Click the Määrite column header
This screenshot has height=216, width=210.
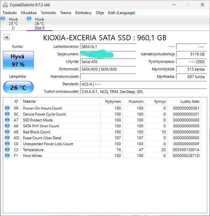[x=60, y=101]
